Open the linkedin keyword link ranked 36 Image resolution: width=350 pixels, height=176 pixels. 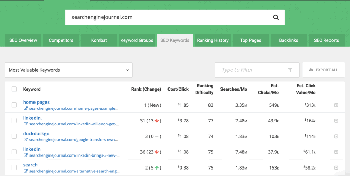point(32,149)
